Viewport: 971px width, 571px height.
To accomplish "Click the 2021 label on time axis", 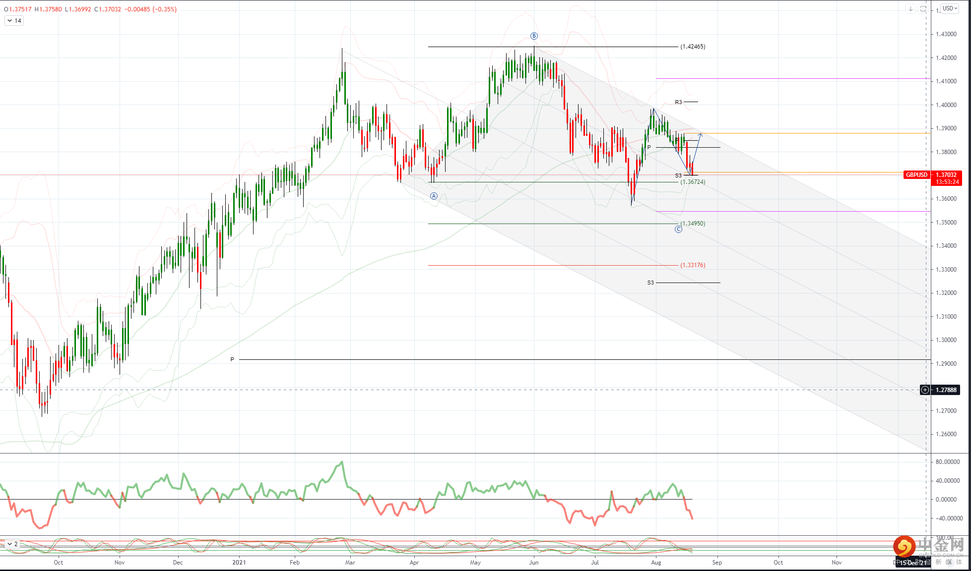I will coord(239,563).
